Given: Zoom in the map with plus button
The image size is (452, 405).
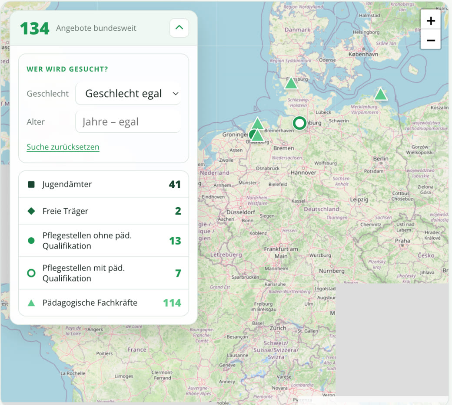Looking at the screenshot, I should 431,20.
